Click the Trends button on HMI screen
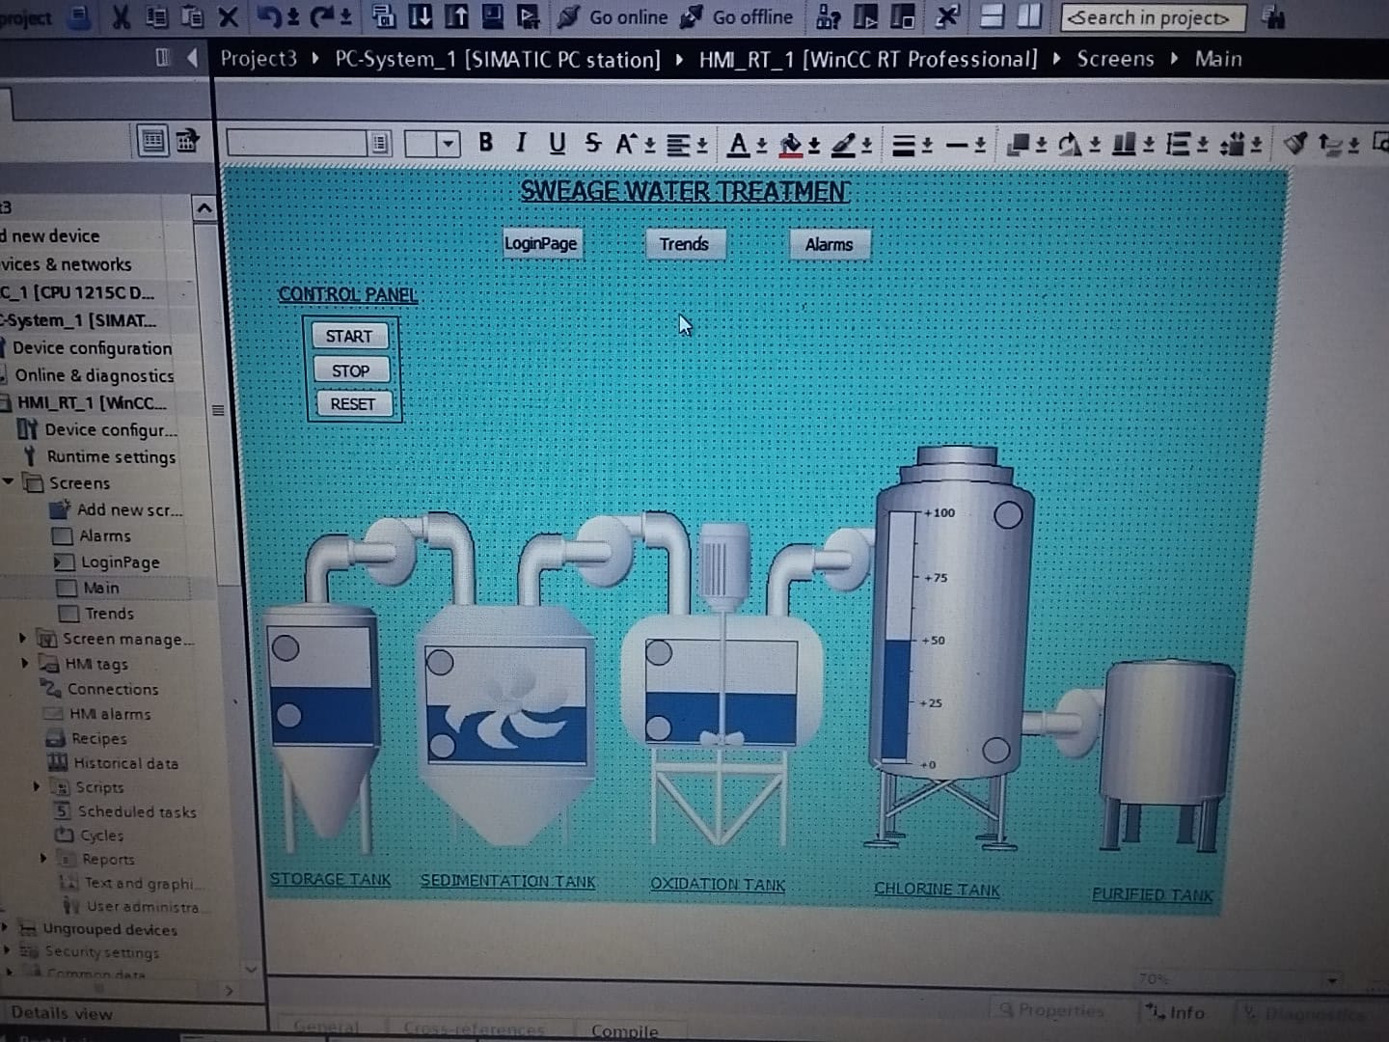 click(684, 244)
